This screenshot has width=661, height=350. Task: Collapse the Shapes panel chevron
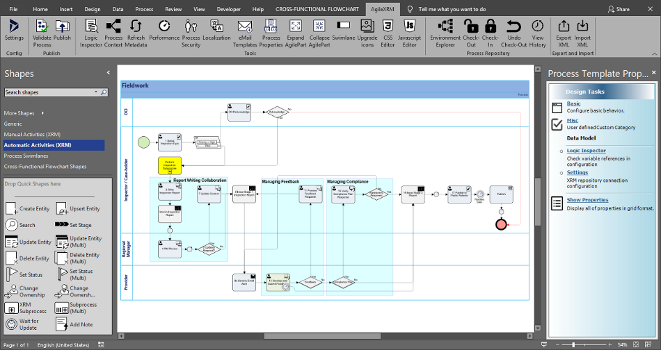(x=109, y=73)
